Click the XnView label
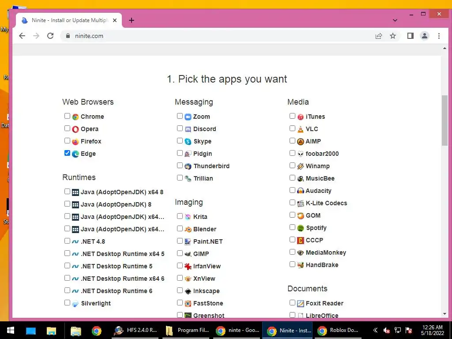Screen dimensions: 452x339 point(204,279)
